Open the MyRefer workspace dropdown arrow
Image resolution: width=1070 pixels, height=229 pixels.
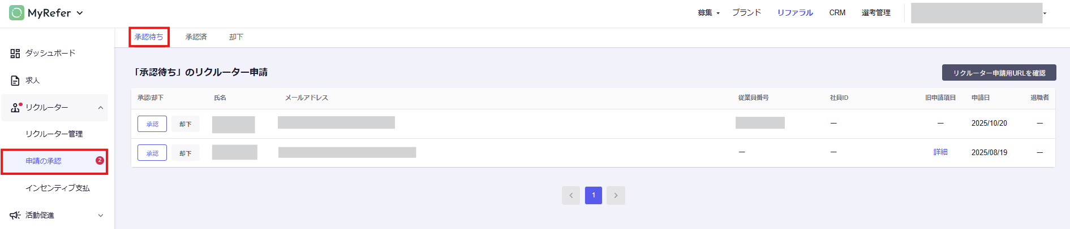(80, 13)
